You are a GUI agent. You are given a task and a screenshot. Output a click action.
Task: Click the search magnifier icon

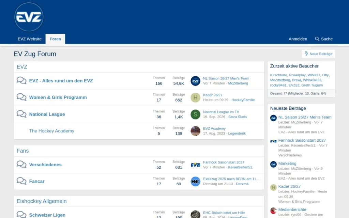(317, 39)
